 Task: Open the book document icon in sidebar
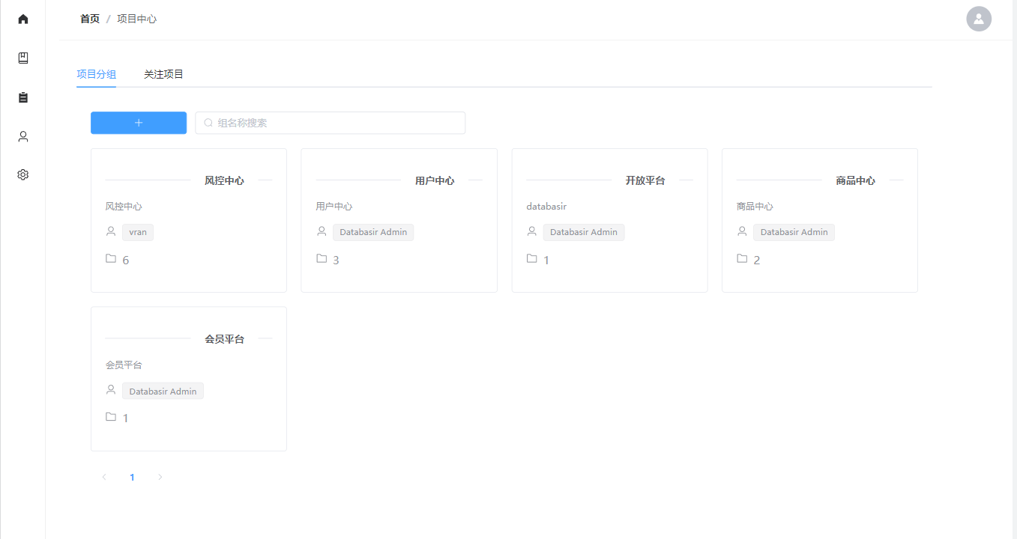tap(23, 58)
